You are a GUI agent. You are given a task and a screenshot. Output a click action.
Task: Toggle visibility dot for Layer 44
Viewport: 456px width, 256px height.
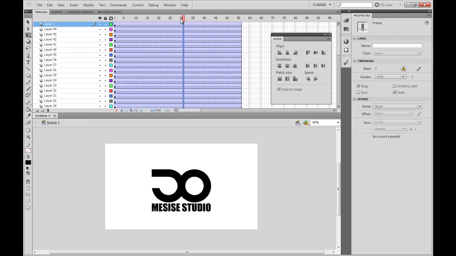click(x=100, y=30)
